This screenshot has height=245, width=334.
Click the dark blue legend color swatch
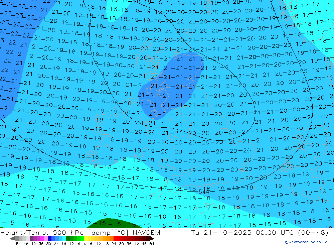click(x=49, y=239)
